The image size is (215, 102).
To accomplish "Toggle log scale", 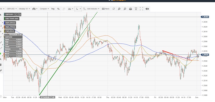I will click(x=53, y=9).
